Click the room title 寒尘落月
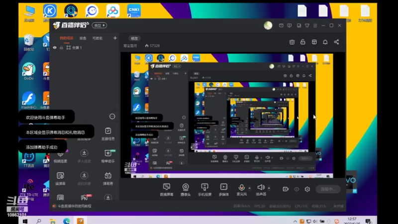Image resolution: width=398 pixels, height=224 pixels. coord(130,46)
